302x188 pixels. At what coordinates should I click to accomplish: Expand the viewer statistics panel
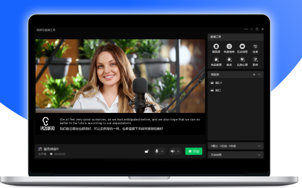[x=259, y=146]
